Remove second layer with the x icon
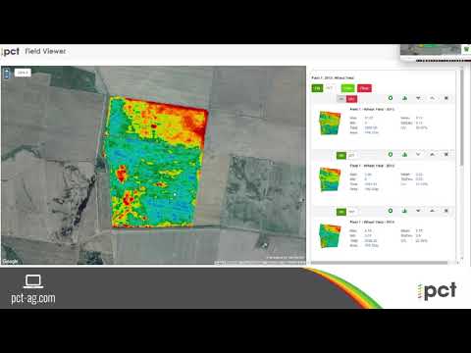The image size is (471, 353). [x=446, y=154]
